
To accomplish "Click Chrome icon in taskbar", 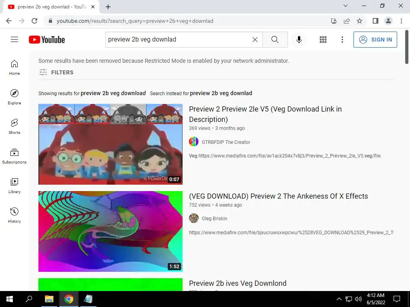I will (69, 299).
